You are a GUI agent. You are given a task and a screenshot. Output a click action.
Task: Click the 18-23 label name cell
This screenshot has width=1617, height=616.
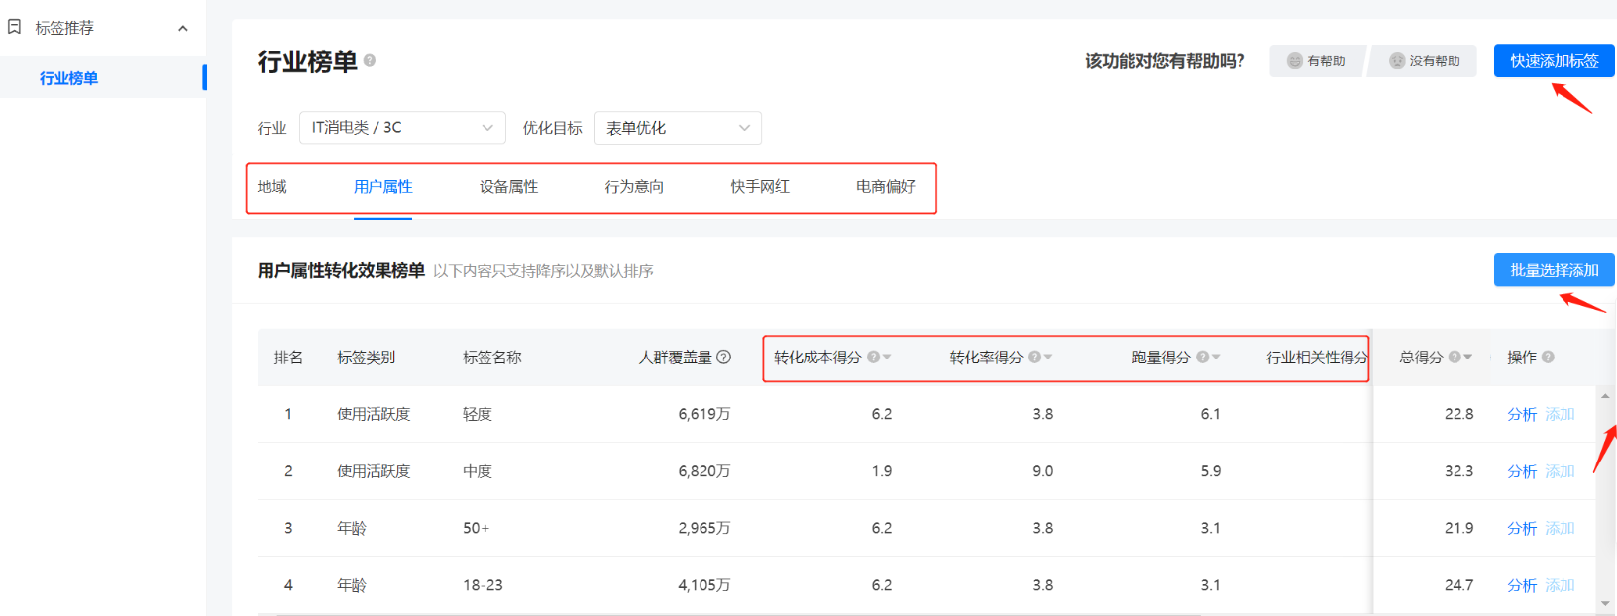483,585
